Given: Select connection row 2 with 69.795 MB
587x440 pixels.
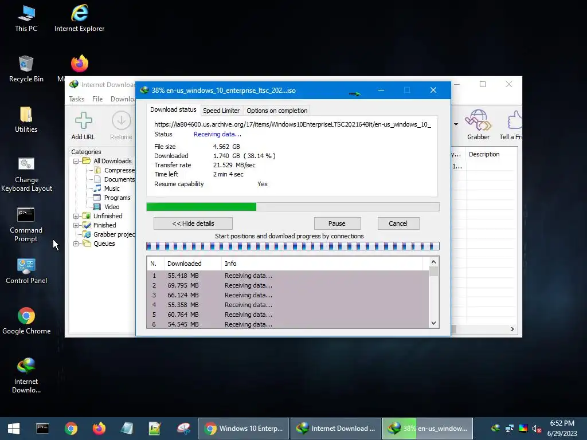Looking at the screenshot, I should pos(288,285).
